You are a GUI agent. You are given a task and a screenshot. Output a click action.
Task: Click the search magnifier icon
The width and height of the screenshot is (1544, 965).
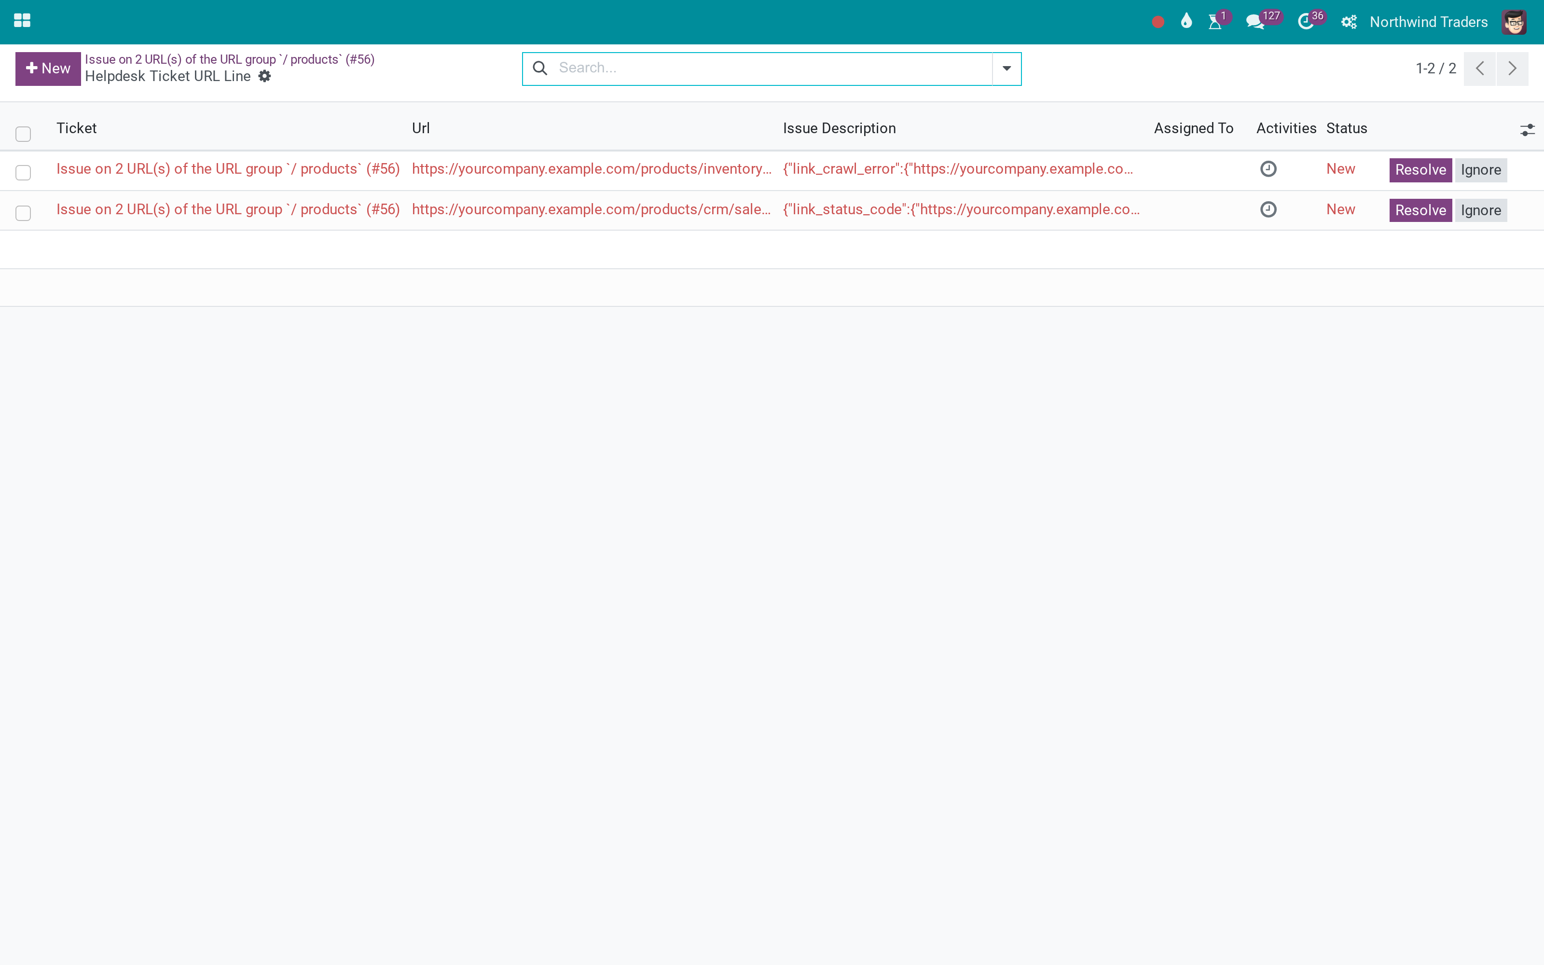540,68
